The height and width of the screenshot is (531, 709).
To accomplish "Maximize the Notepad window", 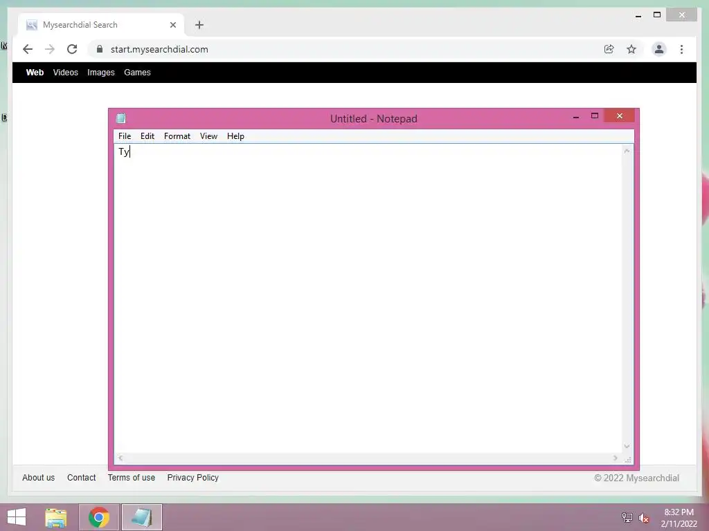I will pos(595,116).
